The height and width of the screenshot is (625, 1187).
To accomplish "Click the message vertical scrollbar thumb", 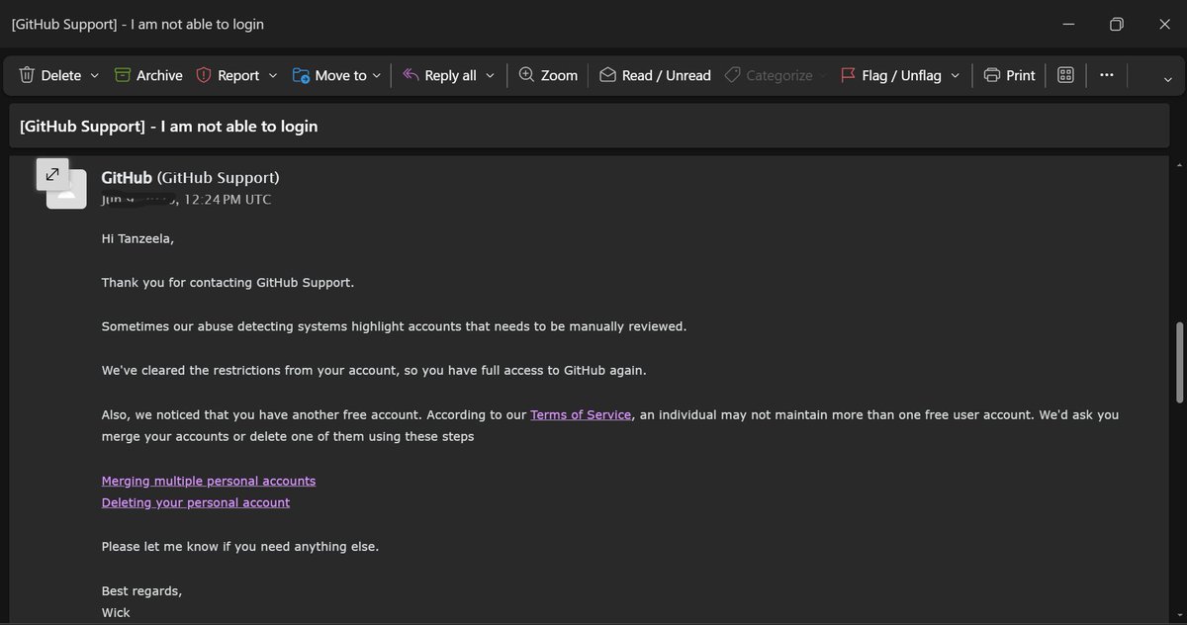I will 1178,362.
